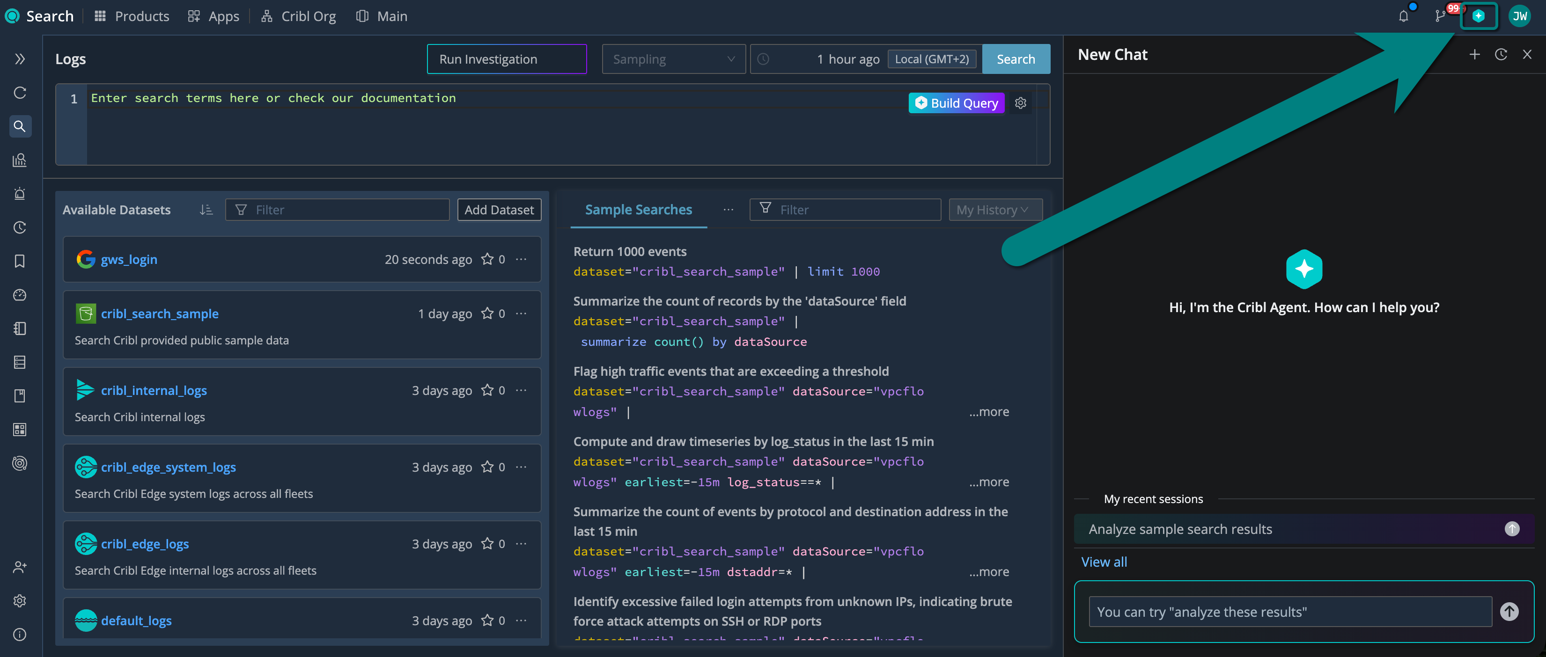The height and width of the screenshot is (657, 1546).
Task: Click the Local (GMT+2) timezone badge
Action: [x=931, y=59]
